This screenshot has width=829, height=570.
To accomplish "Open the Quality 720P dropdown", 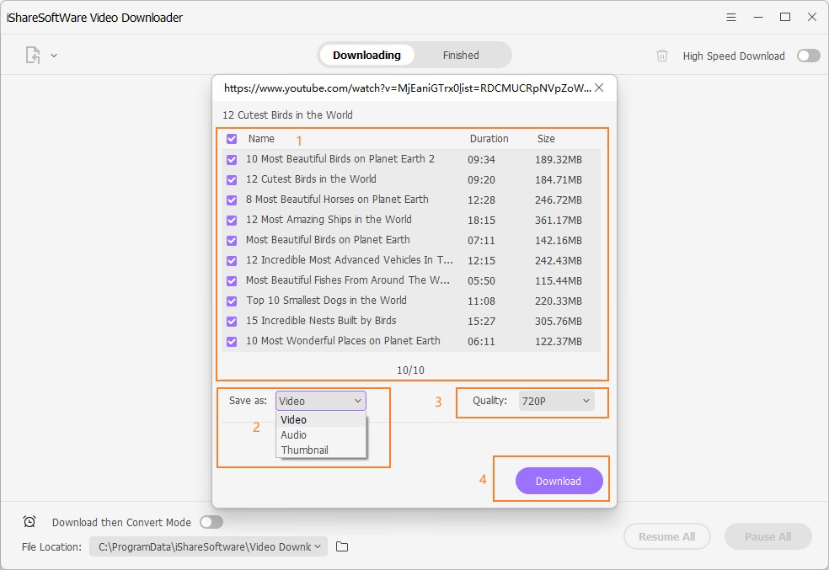I will [556, 402].
